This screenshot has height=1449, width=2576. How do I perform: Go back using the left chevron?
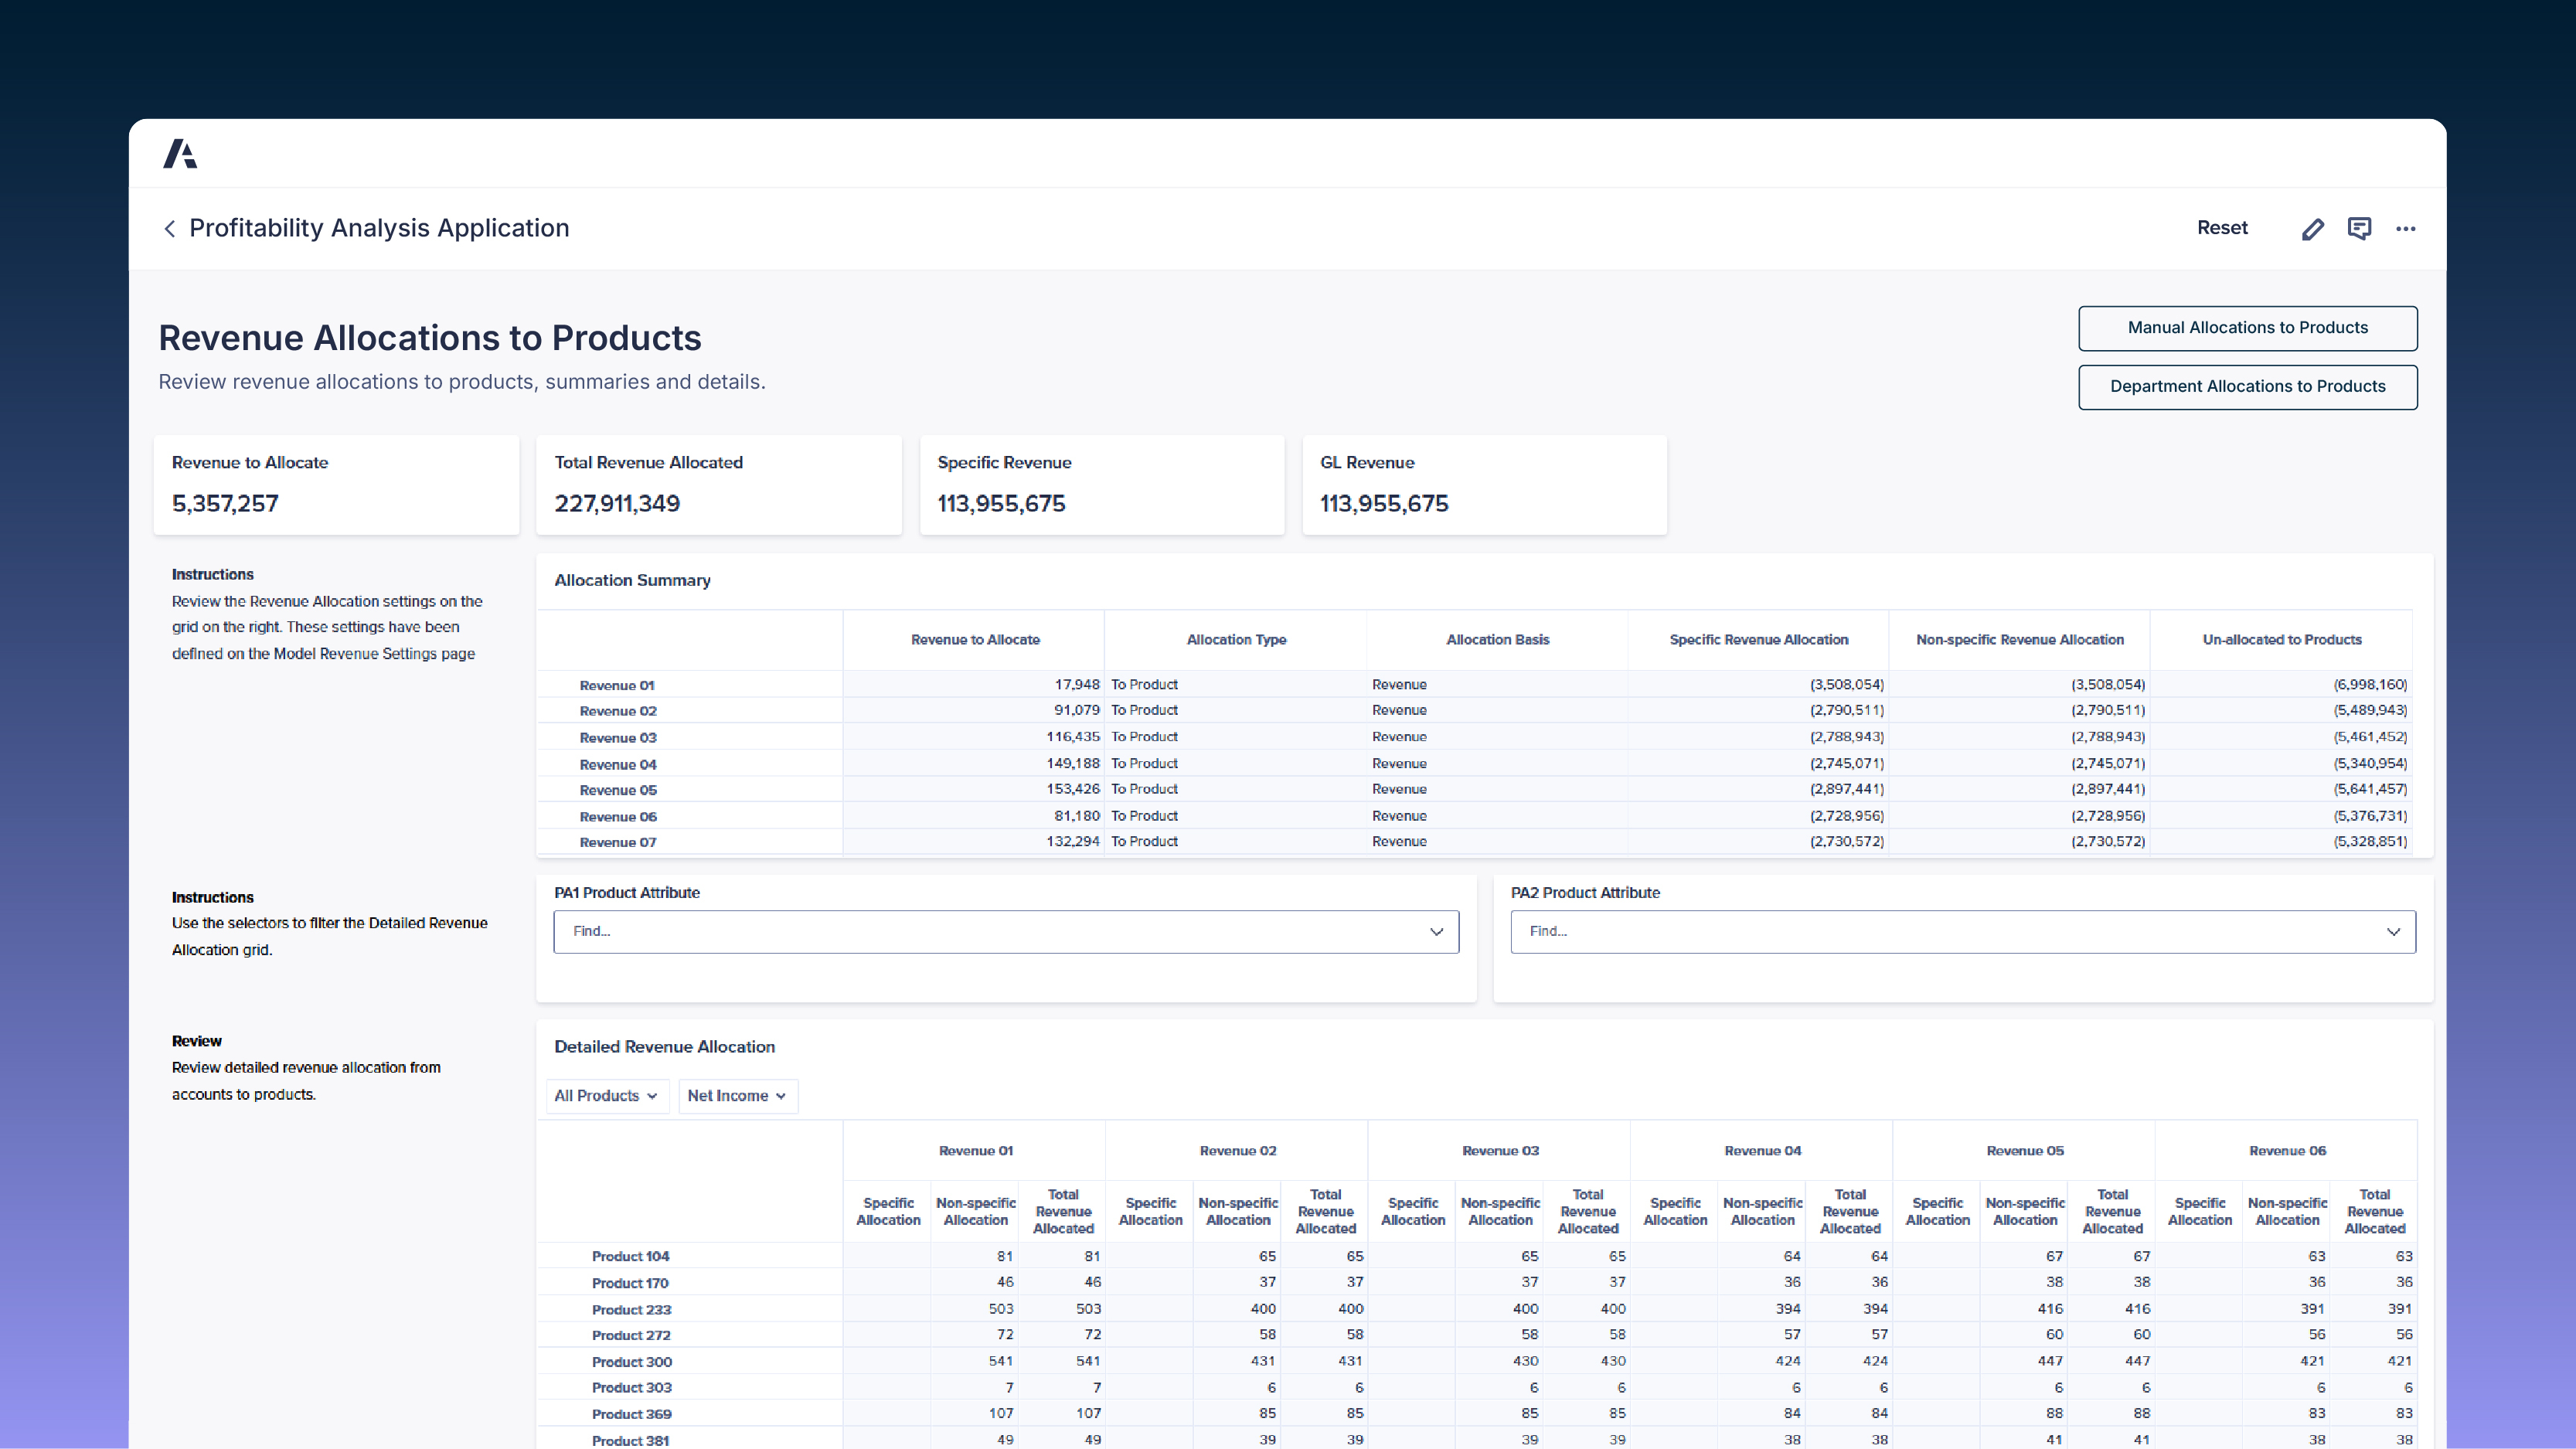click(170, 229)
